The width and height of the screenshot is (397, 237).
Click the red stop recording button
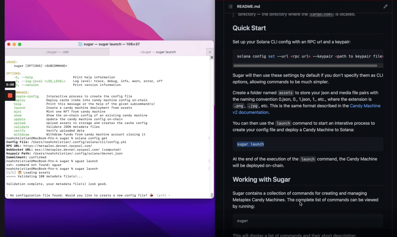10,95
